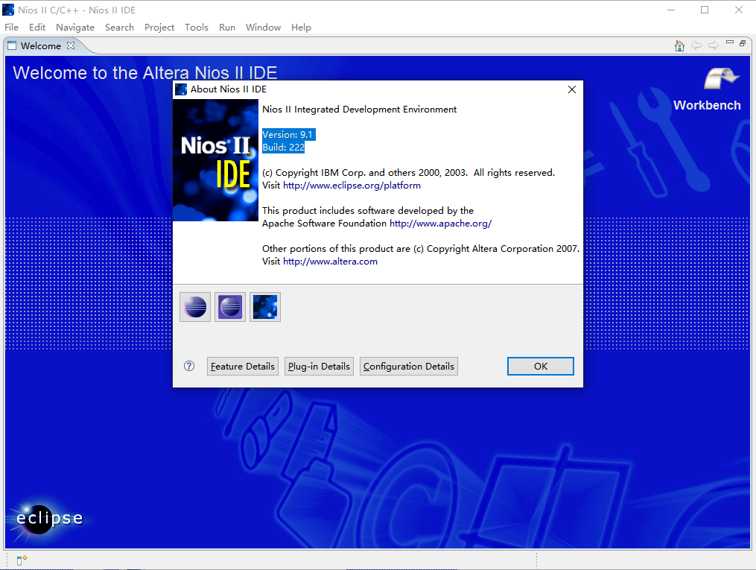Close the About Nios II IDE dialog

click(572, 89)
